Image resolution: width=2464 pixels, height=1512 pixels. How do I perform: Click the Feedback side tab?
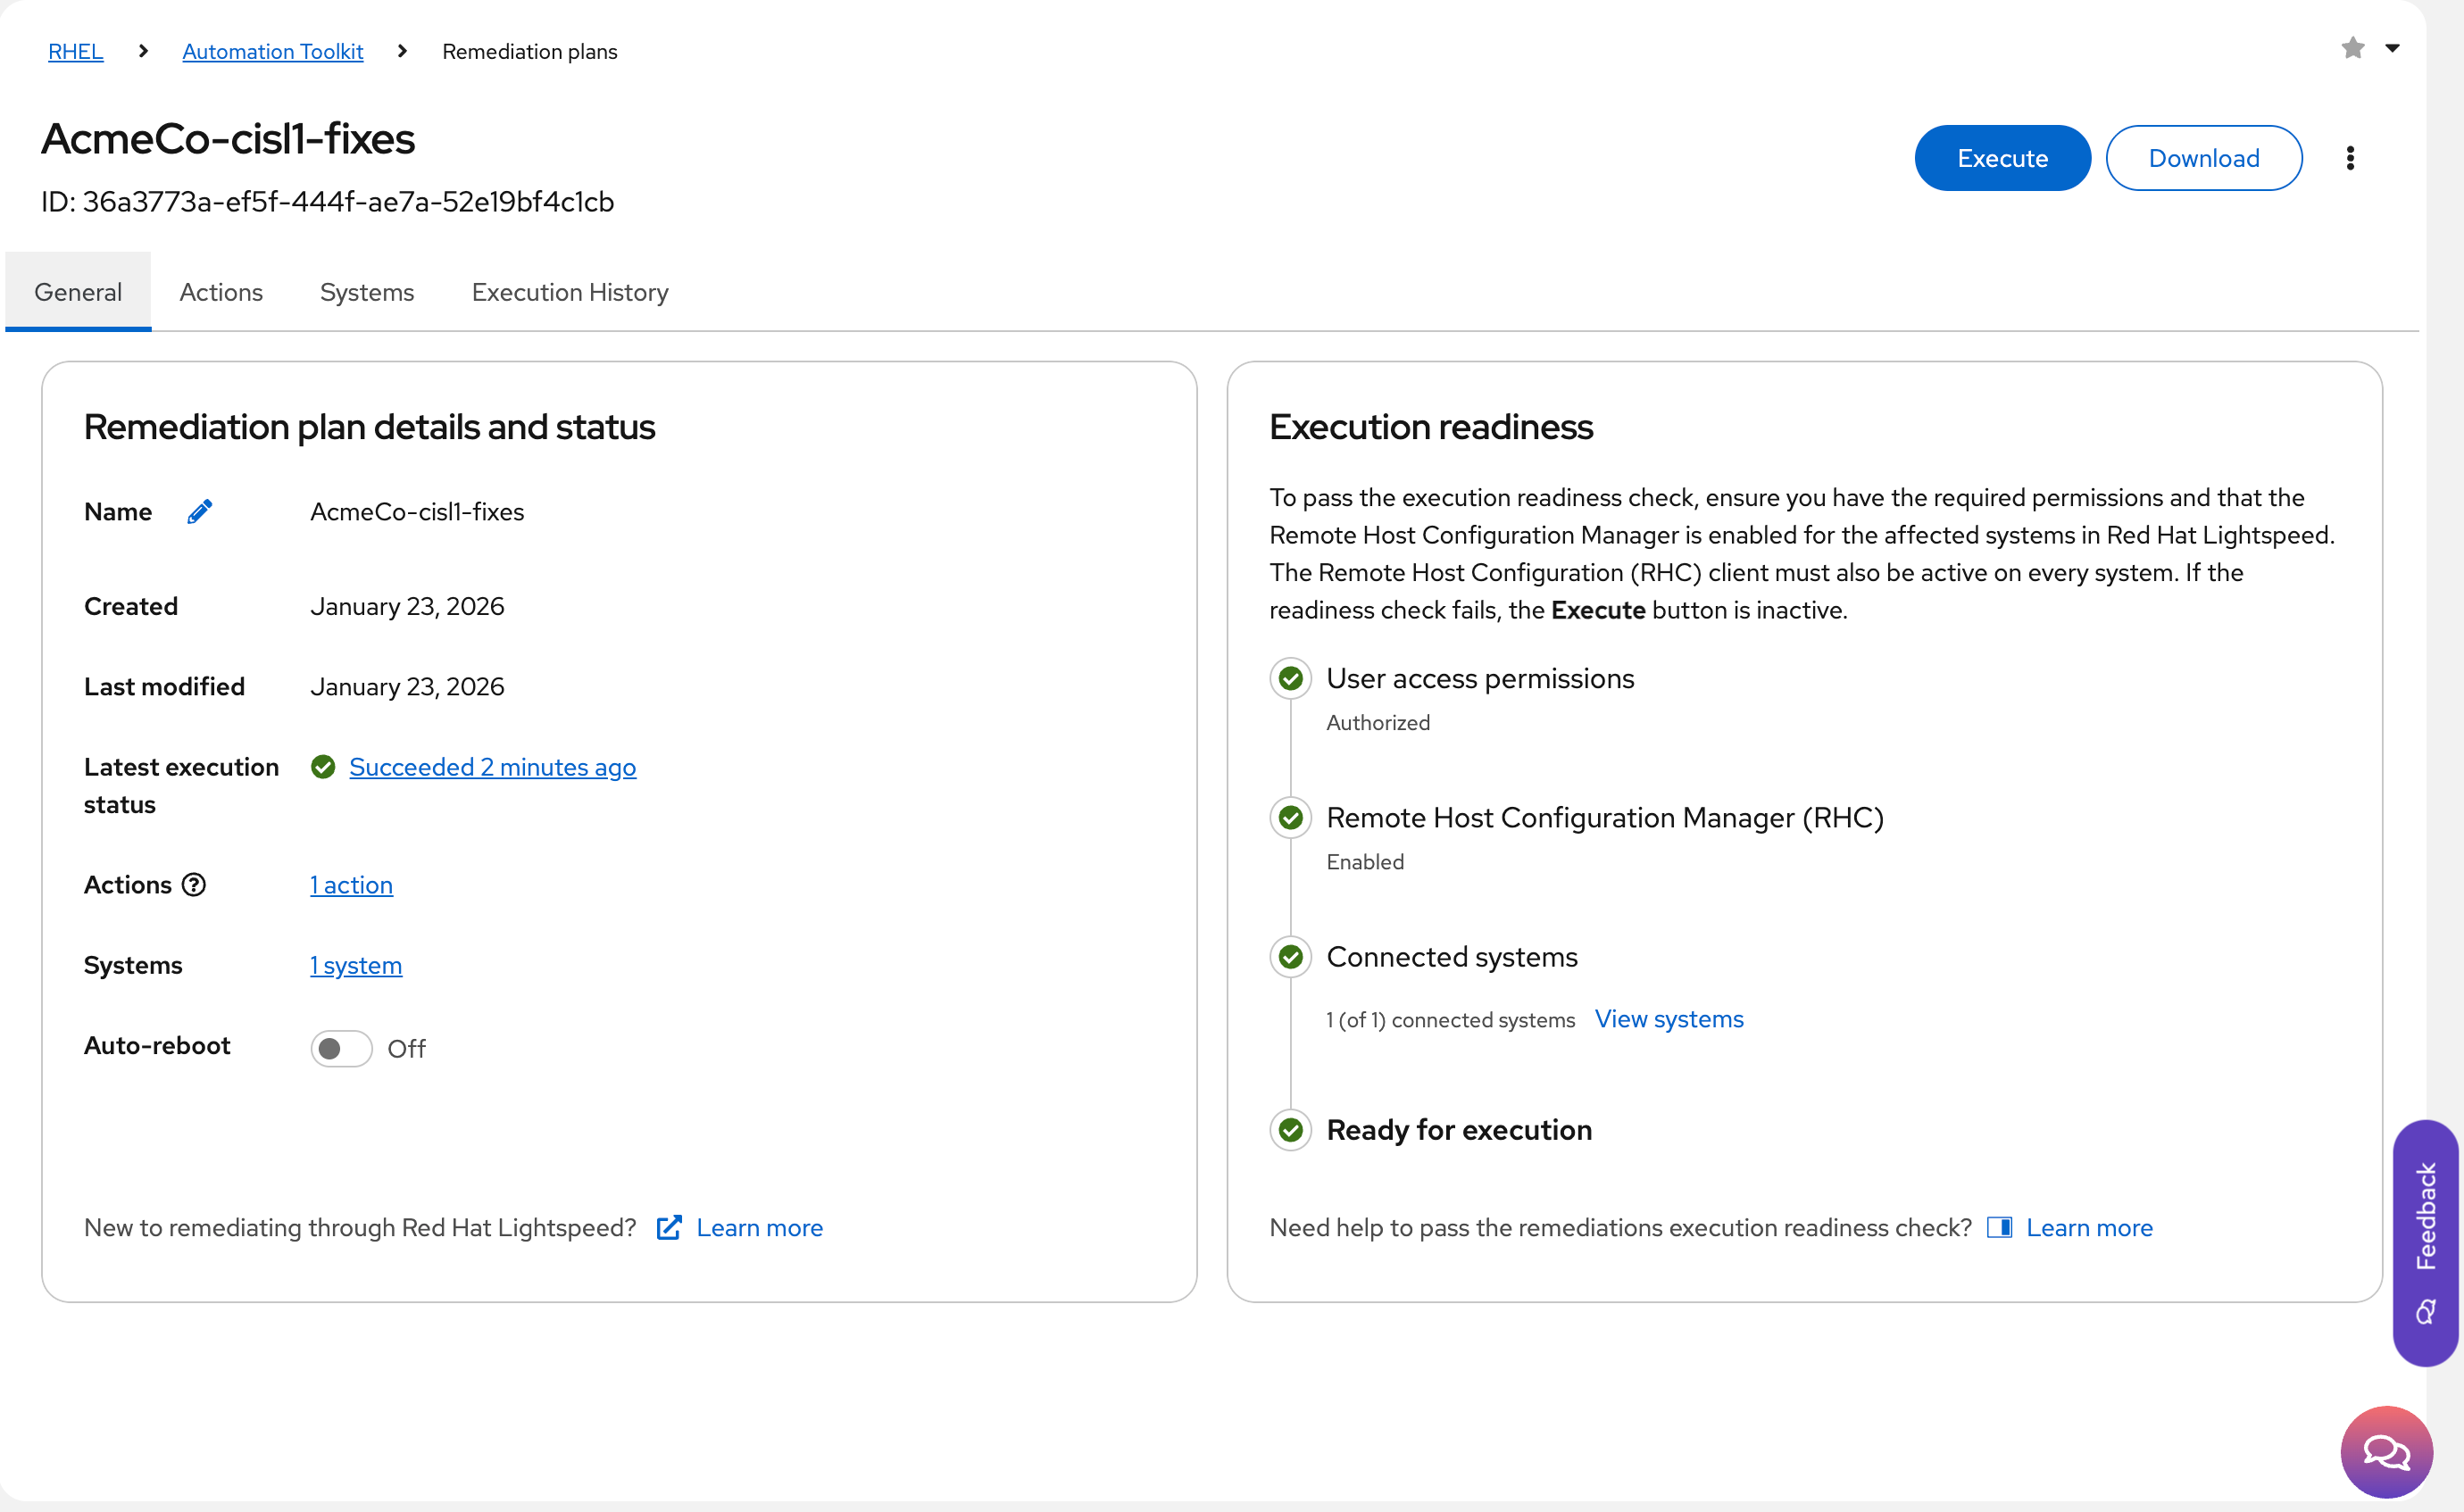[2425, 1241]
